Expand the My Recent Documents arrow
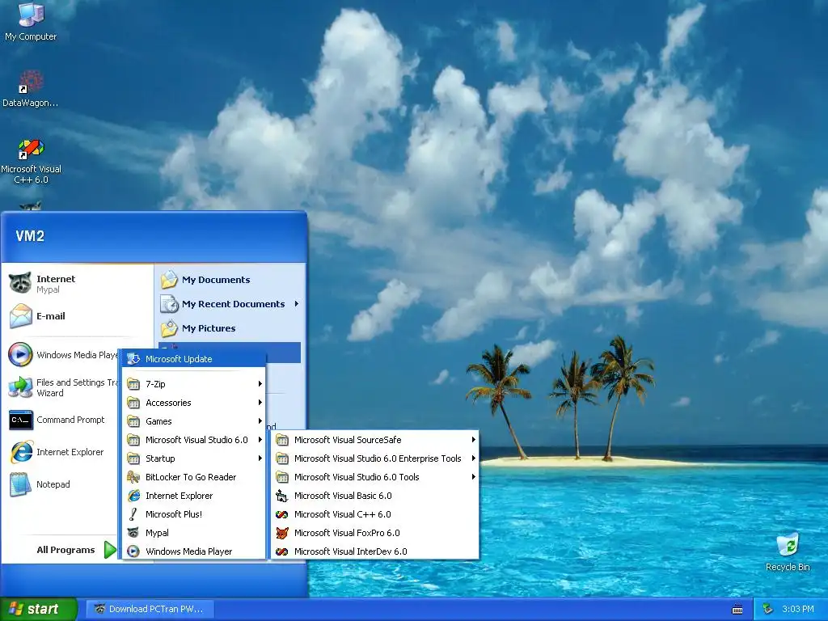 click(296, 304)
